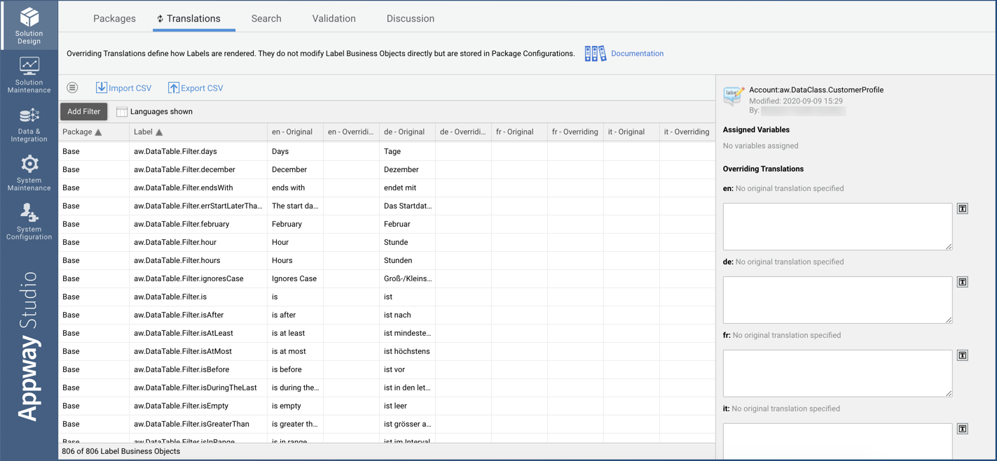Select row aw.DataTable.Filter.isEmpty
Image resolution: width=997 pixels, height=461 pixels.
[x=387, y=406]
